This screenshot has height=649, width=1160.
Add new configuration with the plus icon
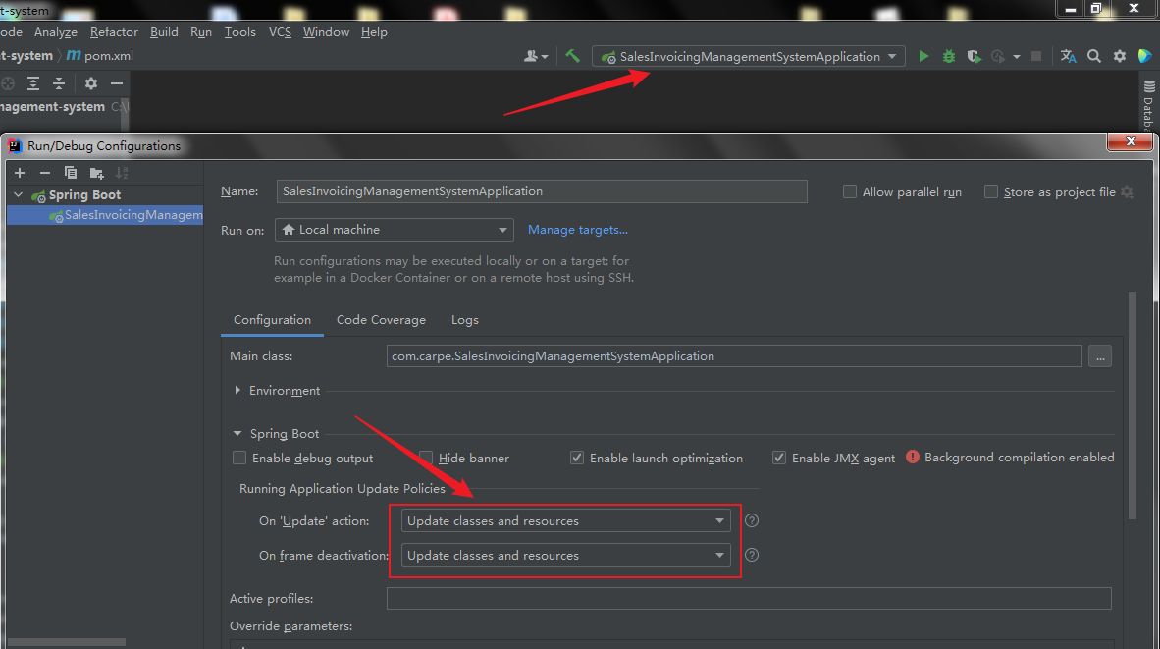pos(20,173)
